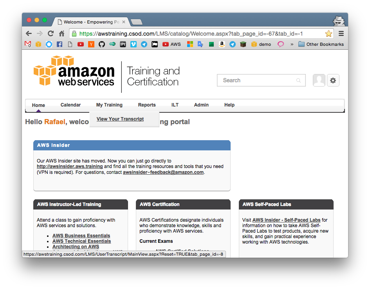Open the Amazon bookmark
Image resolution: width=370 pixels, height=289 pixels.
[x=222, y=44]
